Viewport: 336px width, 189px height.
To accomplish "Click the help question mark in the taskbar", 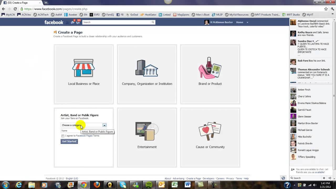I will pyautogui.click(x=287, y=185).
